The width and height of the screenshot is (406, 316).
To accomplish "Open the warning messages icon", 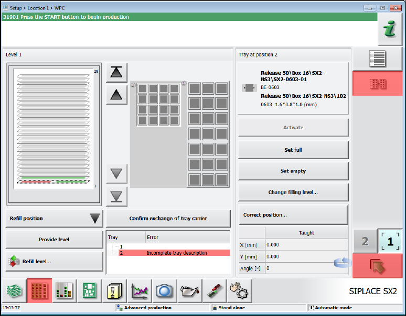I will pyautogui.click(x=115, y=290).
